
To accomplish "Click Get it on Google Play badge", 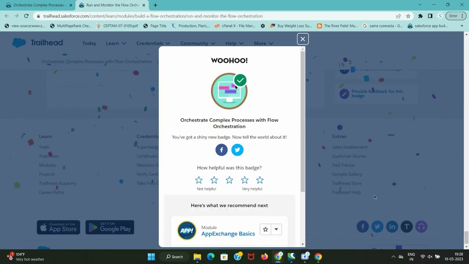I will point(110,227).
